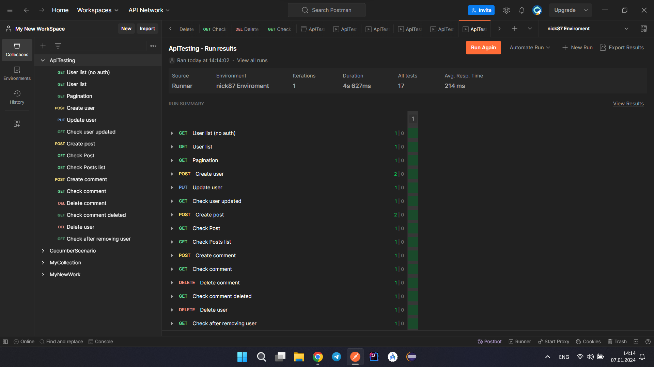Switch to the active ApiTesting runner tab

coord(474,29)
